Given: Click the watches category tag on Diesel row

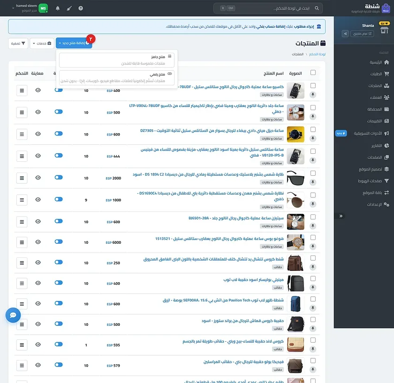Looking at the screenshot, I should (272, 139).
